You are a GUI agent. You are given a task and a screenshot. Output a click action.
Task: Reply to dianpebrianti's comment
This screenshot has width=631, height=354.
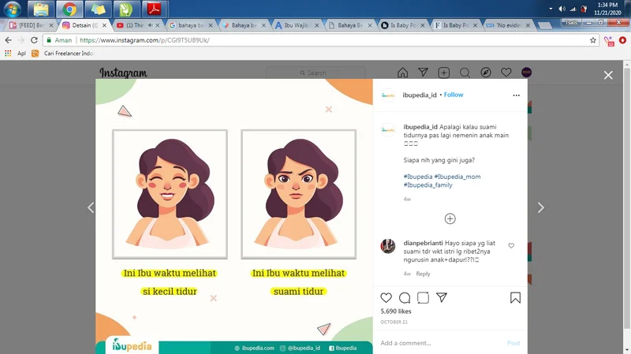point(423,274)
